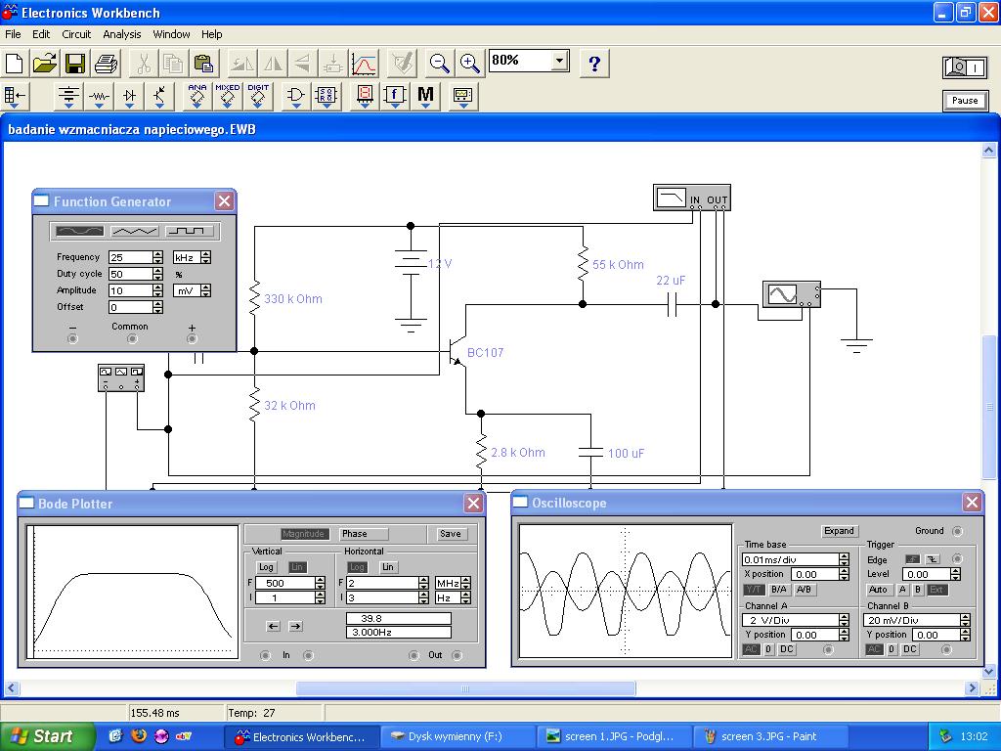Screen dimensions: 1001x751
Task: Click the Copy icon in toolbar
Action: click(x=173, y=64)
